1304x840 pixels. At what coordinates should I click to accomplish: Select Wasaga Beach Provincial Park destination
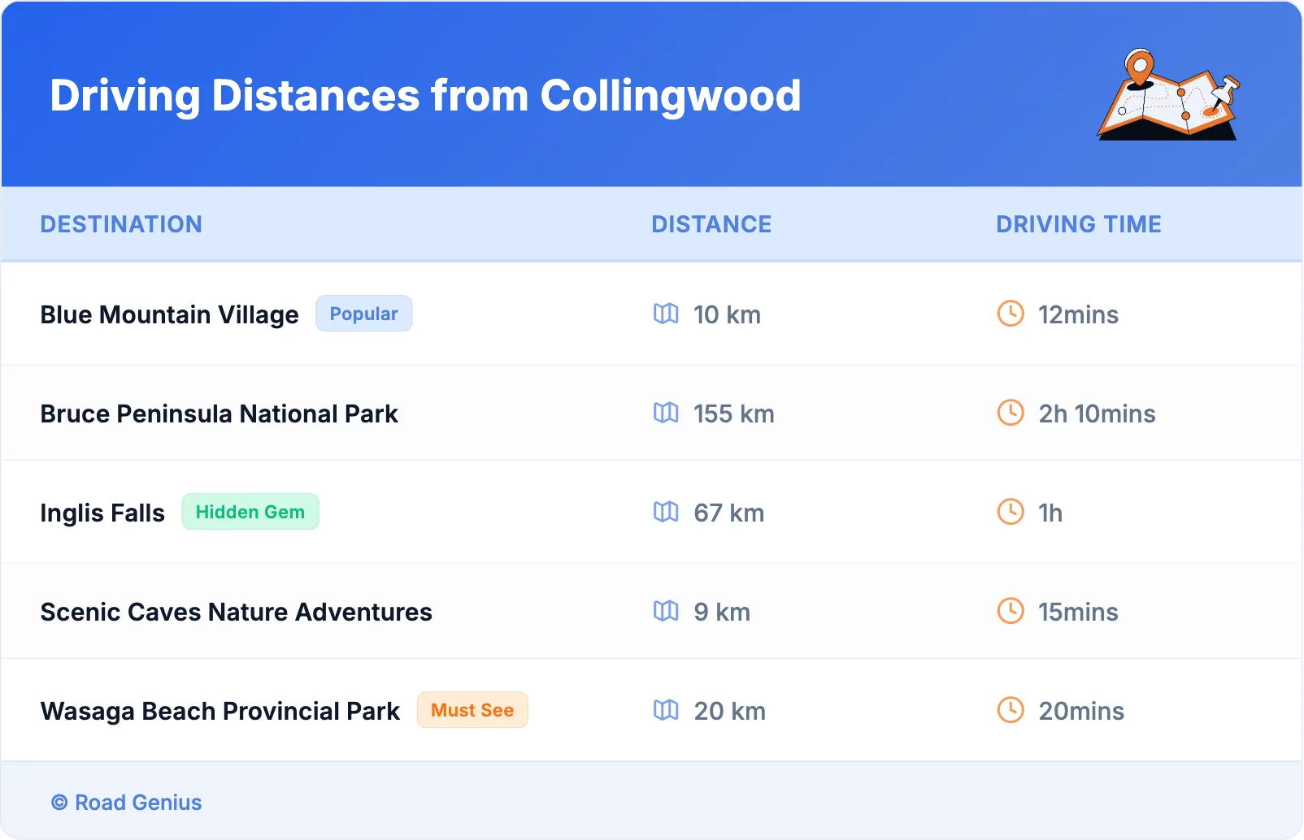point(220,711)
